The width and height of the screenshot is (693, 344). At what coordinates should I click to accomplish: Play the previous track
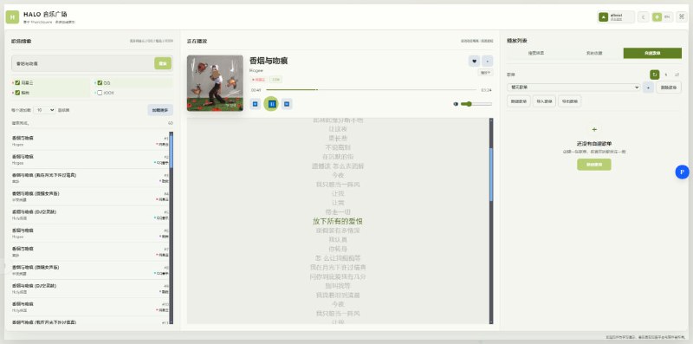255,104
